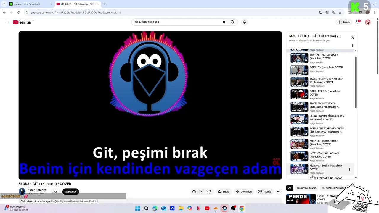379x213 pixels.
Task: Select the All filter chip
Action: (290, 188)
